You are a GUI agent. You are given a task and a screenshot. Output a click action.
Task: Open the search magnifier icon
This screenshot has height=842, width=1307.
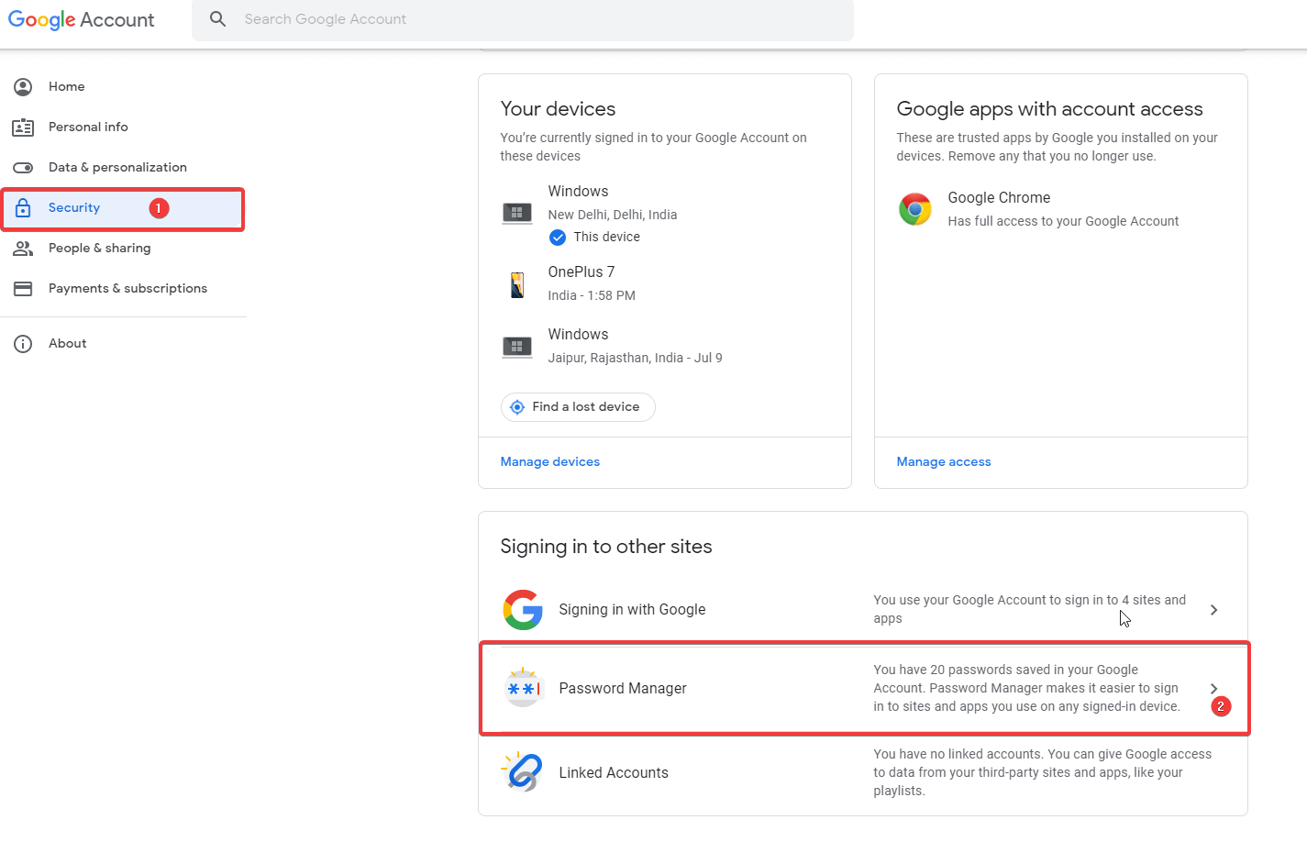(x=217, y=18)
